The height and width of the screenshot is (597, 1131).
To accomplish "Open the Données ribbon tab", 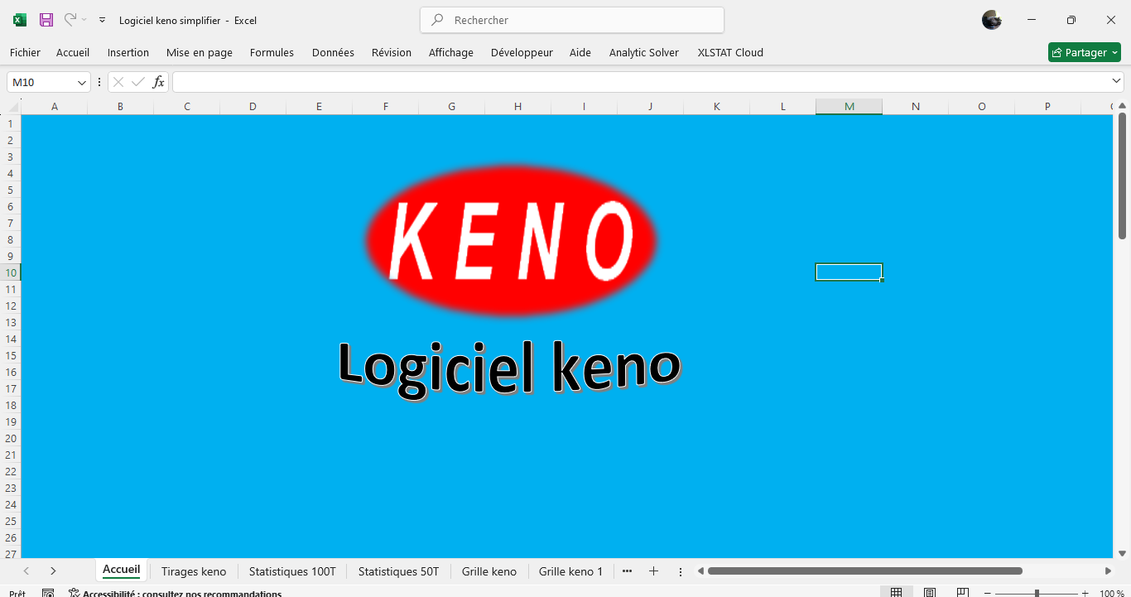I will point(333,52).
